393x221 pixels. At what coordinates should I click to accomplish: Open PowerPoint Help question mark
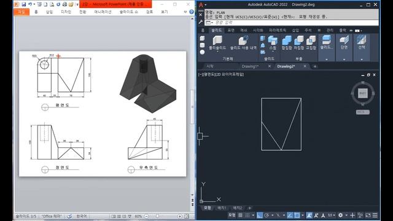pyautogui.click(x=192, y=12)
